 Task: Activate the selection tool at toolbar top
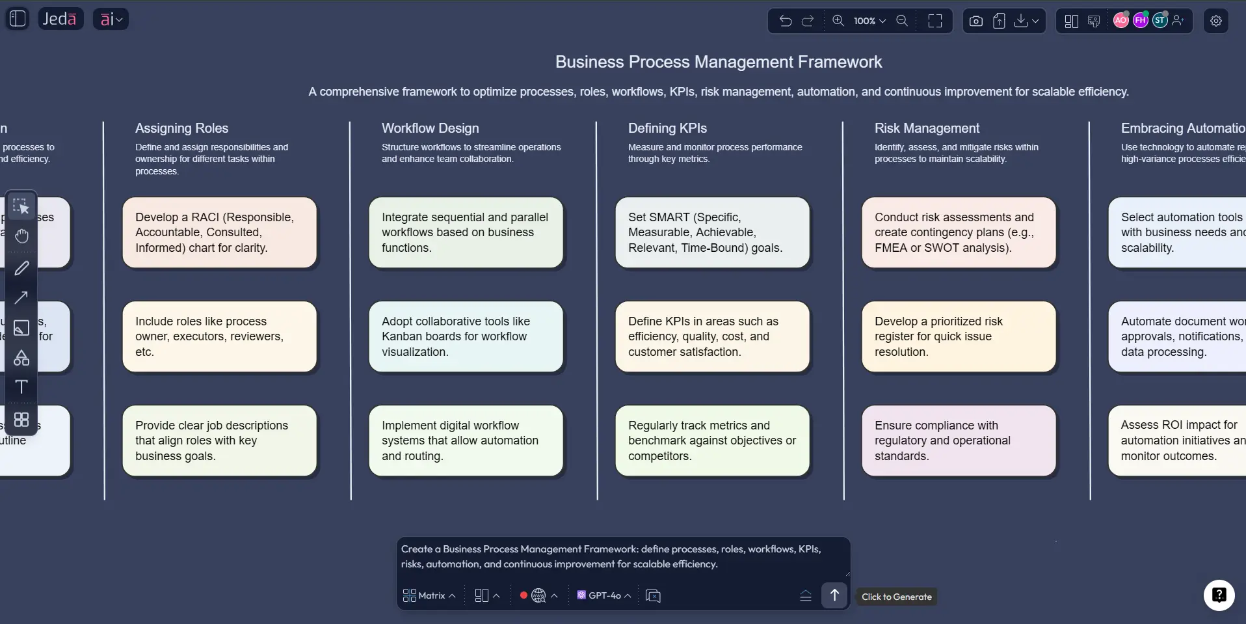(21, 207)
